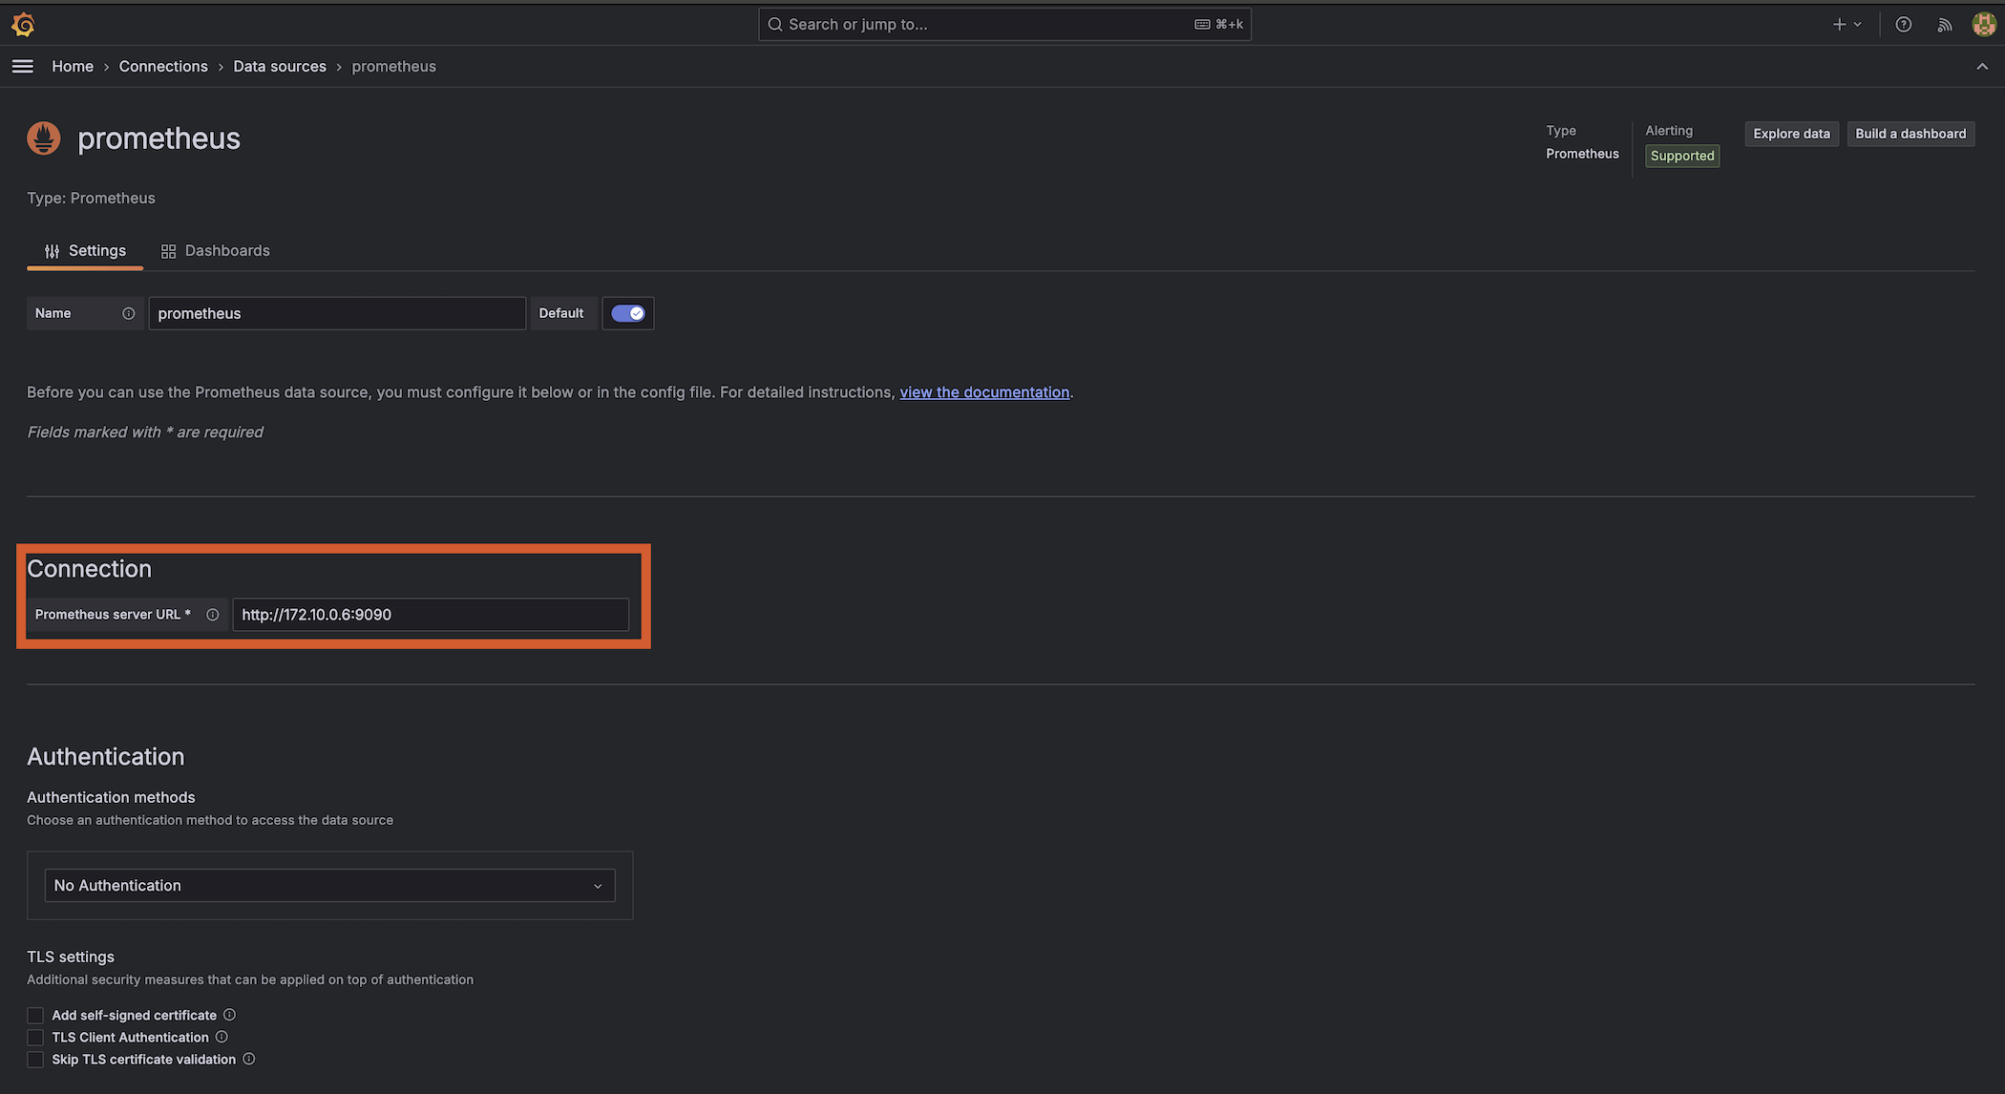The image size is (2005, 1094).
Task: Click the Supported alerting badge
Action: pyautogui.click(x=1682, y=156)
